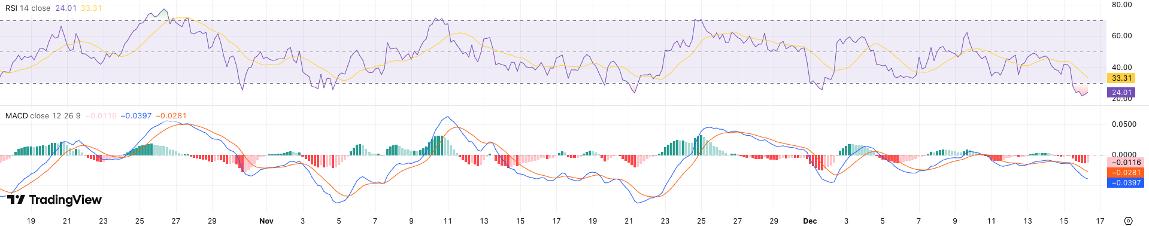Click purple 24.01 price scale tag
The height and width of the screenshot is (226, 1149).
click(x=1121, y=93)
